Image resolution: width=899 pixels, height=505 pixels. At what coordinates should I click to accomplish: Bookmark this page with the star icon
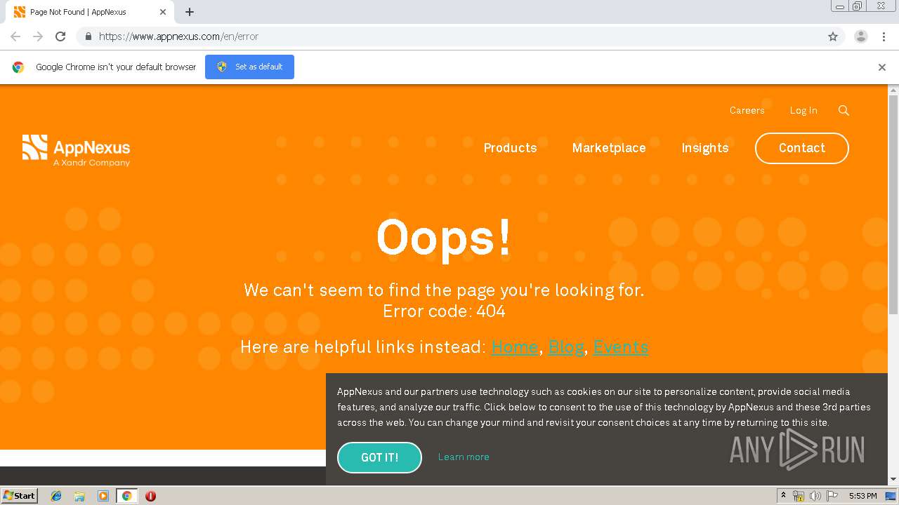coord(833,36)
